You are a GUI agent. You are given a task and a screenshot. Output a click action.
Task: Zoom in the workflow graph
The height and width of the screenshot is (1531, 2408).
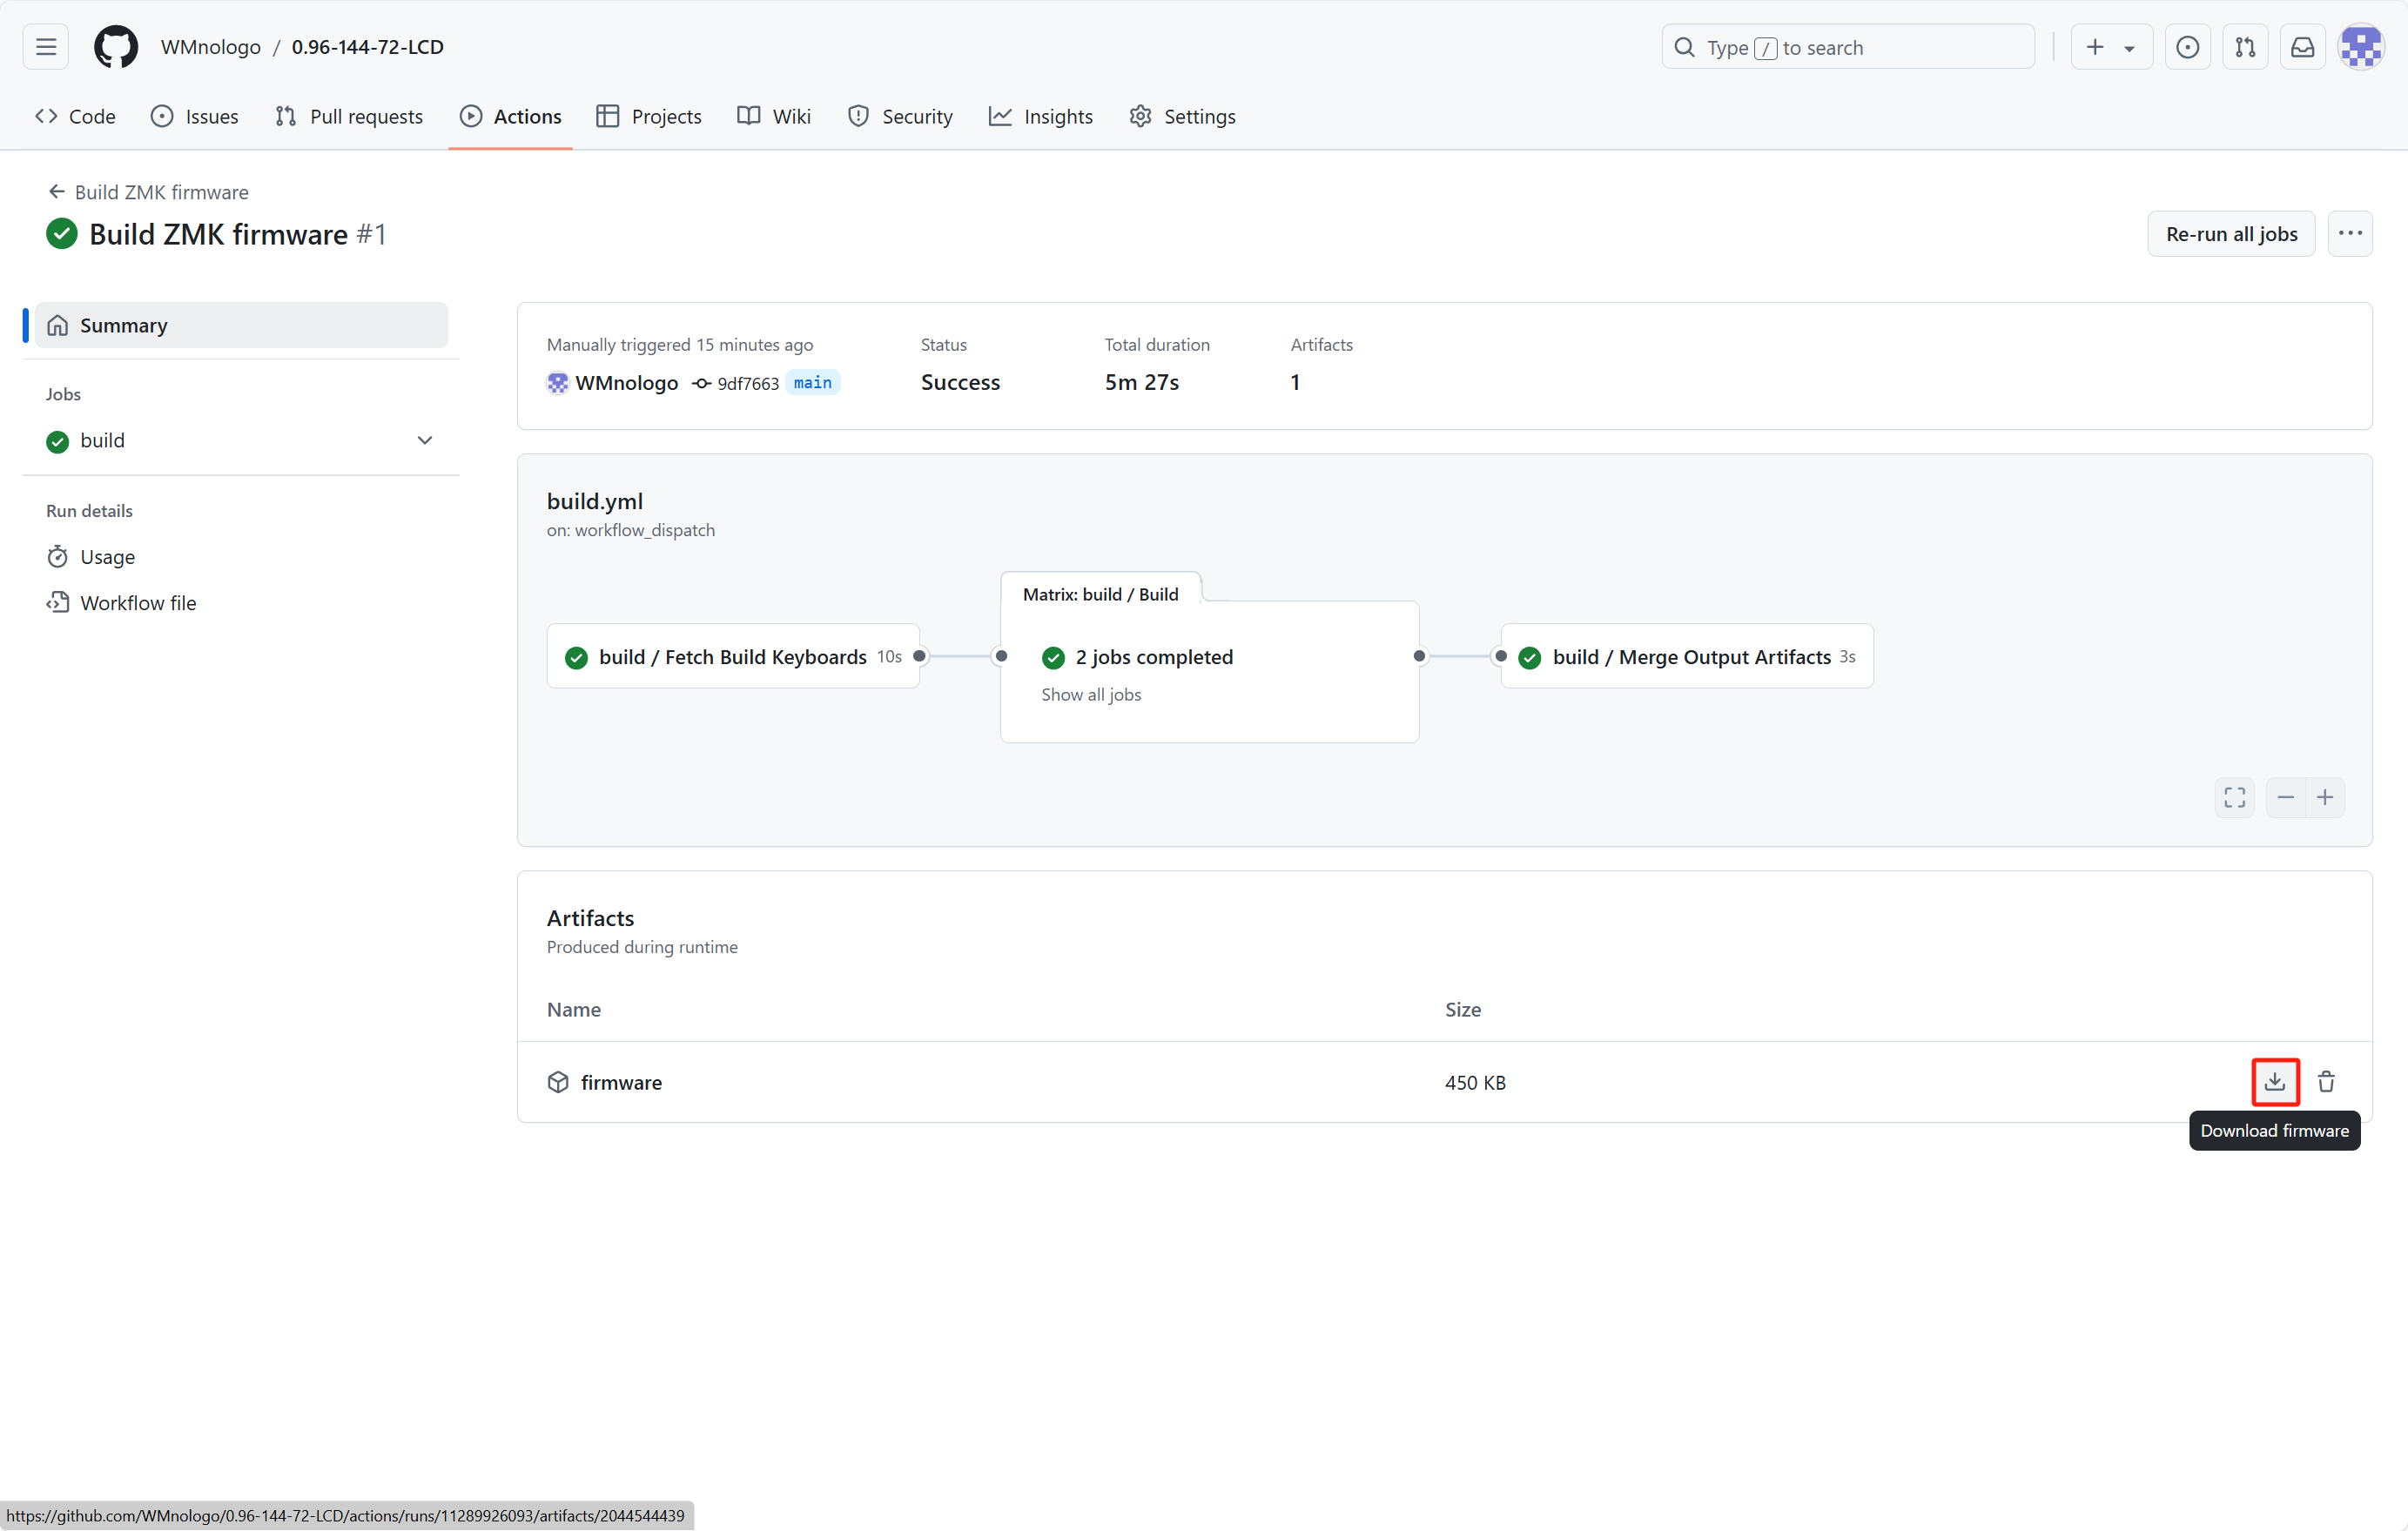point(2325,797)
